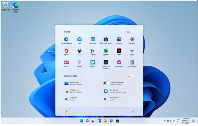Go to next page of pinned apps
Screen dimensions: 198x126
(x=141, y=53)
